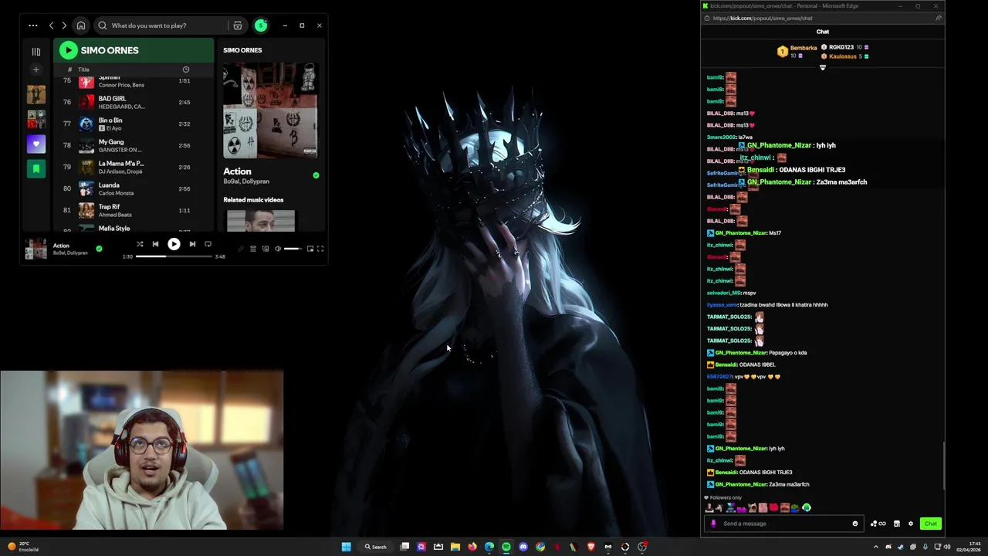
Task: Select the My Gang track
Action: [133, 145]
